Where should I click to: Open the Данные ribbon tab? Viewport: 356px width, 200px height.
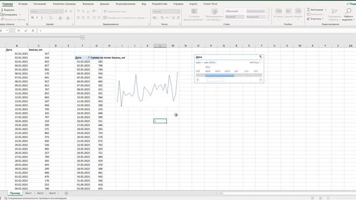tap(105, 4)
